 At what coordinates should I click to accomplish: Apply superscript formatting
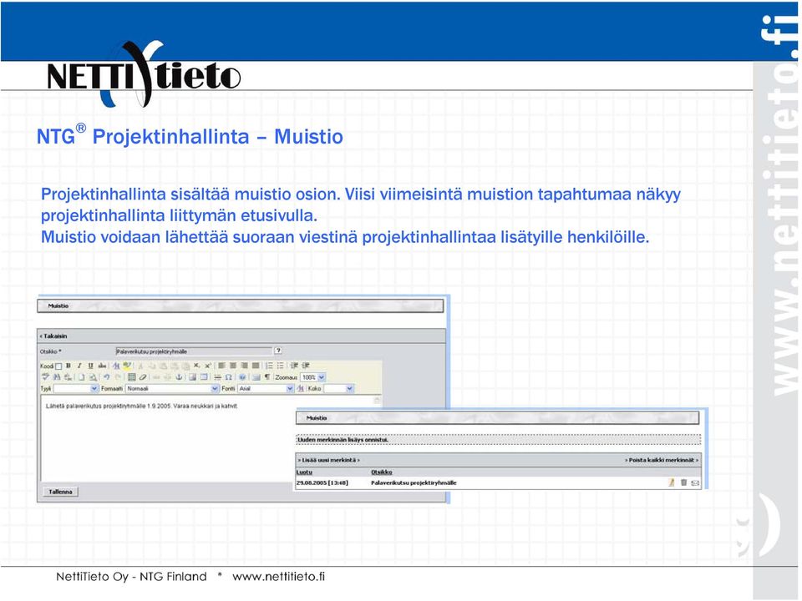(x=208, y=366)
